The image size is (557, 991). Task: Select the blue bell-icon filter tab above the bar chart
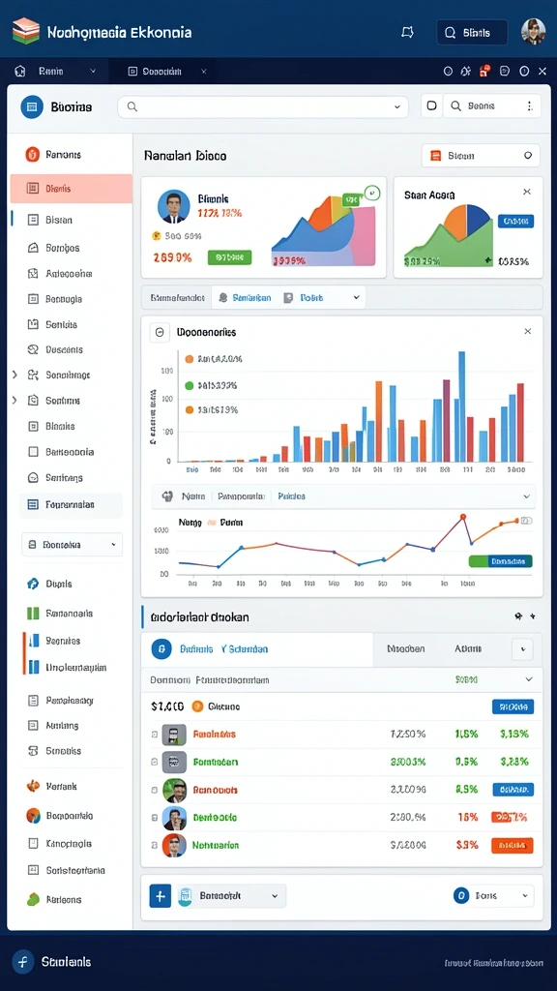coord(245,297)
